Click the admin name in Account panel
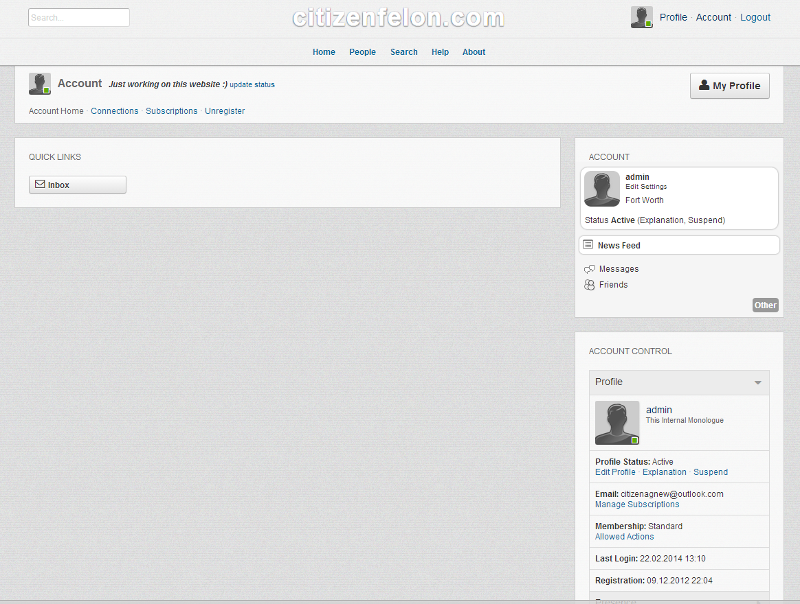Screen dimensions: 800x604 (637, 177)
